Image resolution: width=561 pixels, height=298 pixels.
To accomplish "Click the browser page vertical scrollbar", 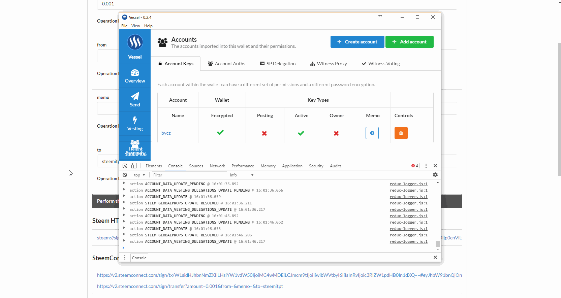I will [559, 109].
